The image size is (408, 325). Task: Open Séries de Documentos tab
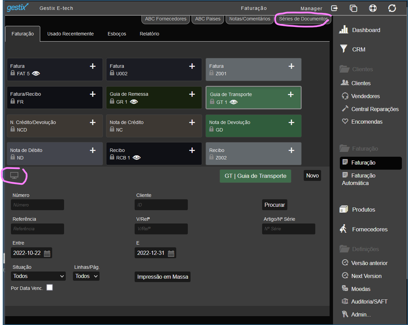pyautogui.click(x=303, y=19)
